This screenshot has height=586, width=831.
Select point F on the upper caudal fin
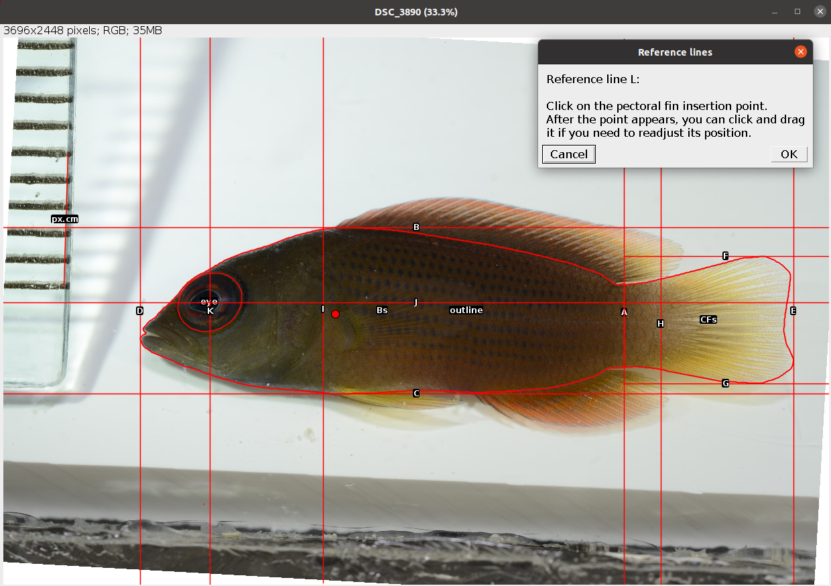[x=725, y=255]
